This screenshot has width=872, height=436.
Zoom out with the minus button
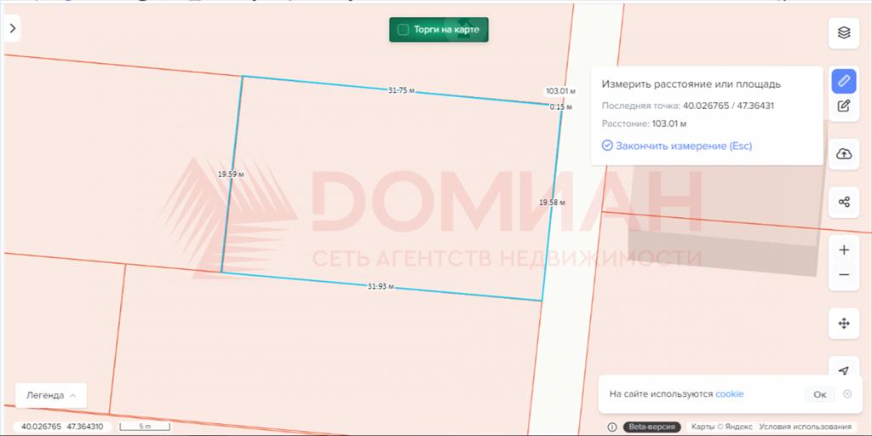[x=844, y=275]
